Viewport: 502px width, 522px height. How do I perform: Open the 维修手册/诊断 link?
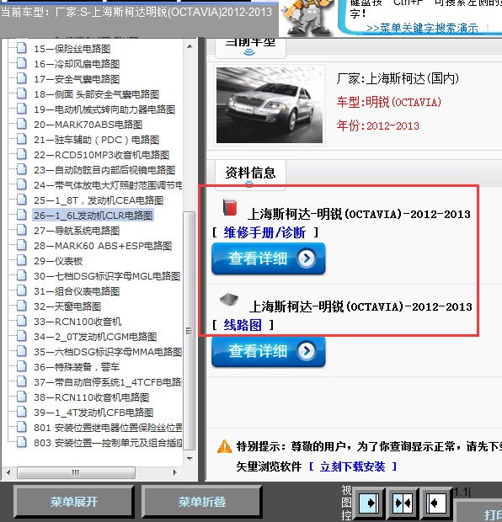click(x=264, y=232)
